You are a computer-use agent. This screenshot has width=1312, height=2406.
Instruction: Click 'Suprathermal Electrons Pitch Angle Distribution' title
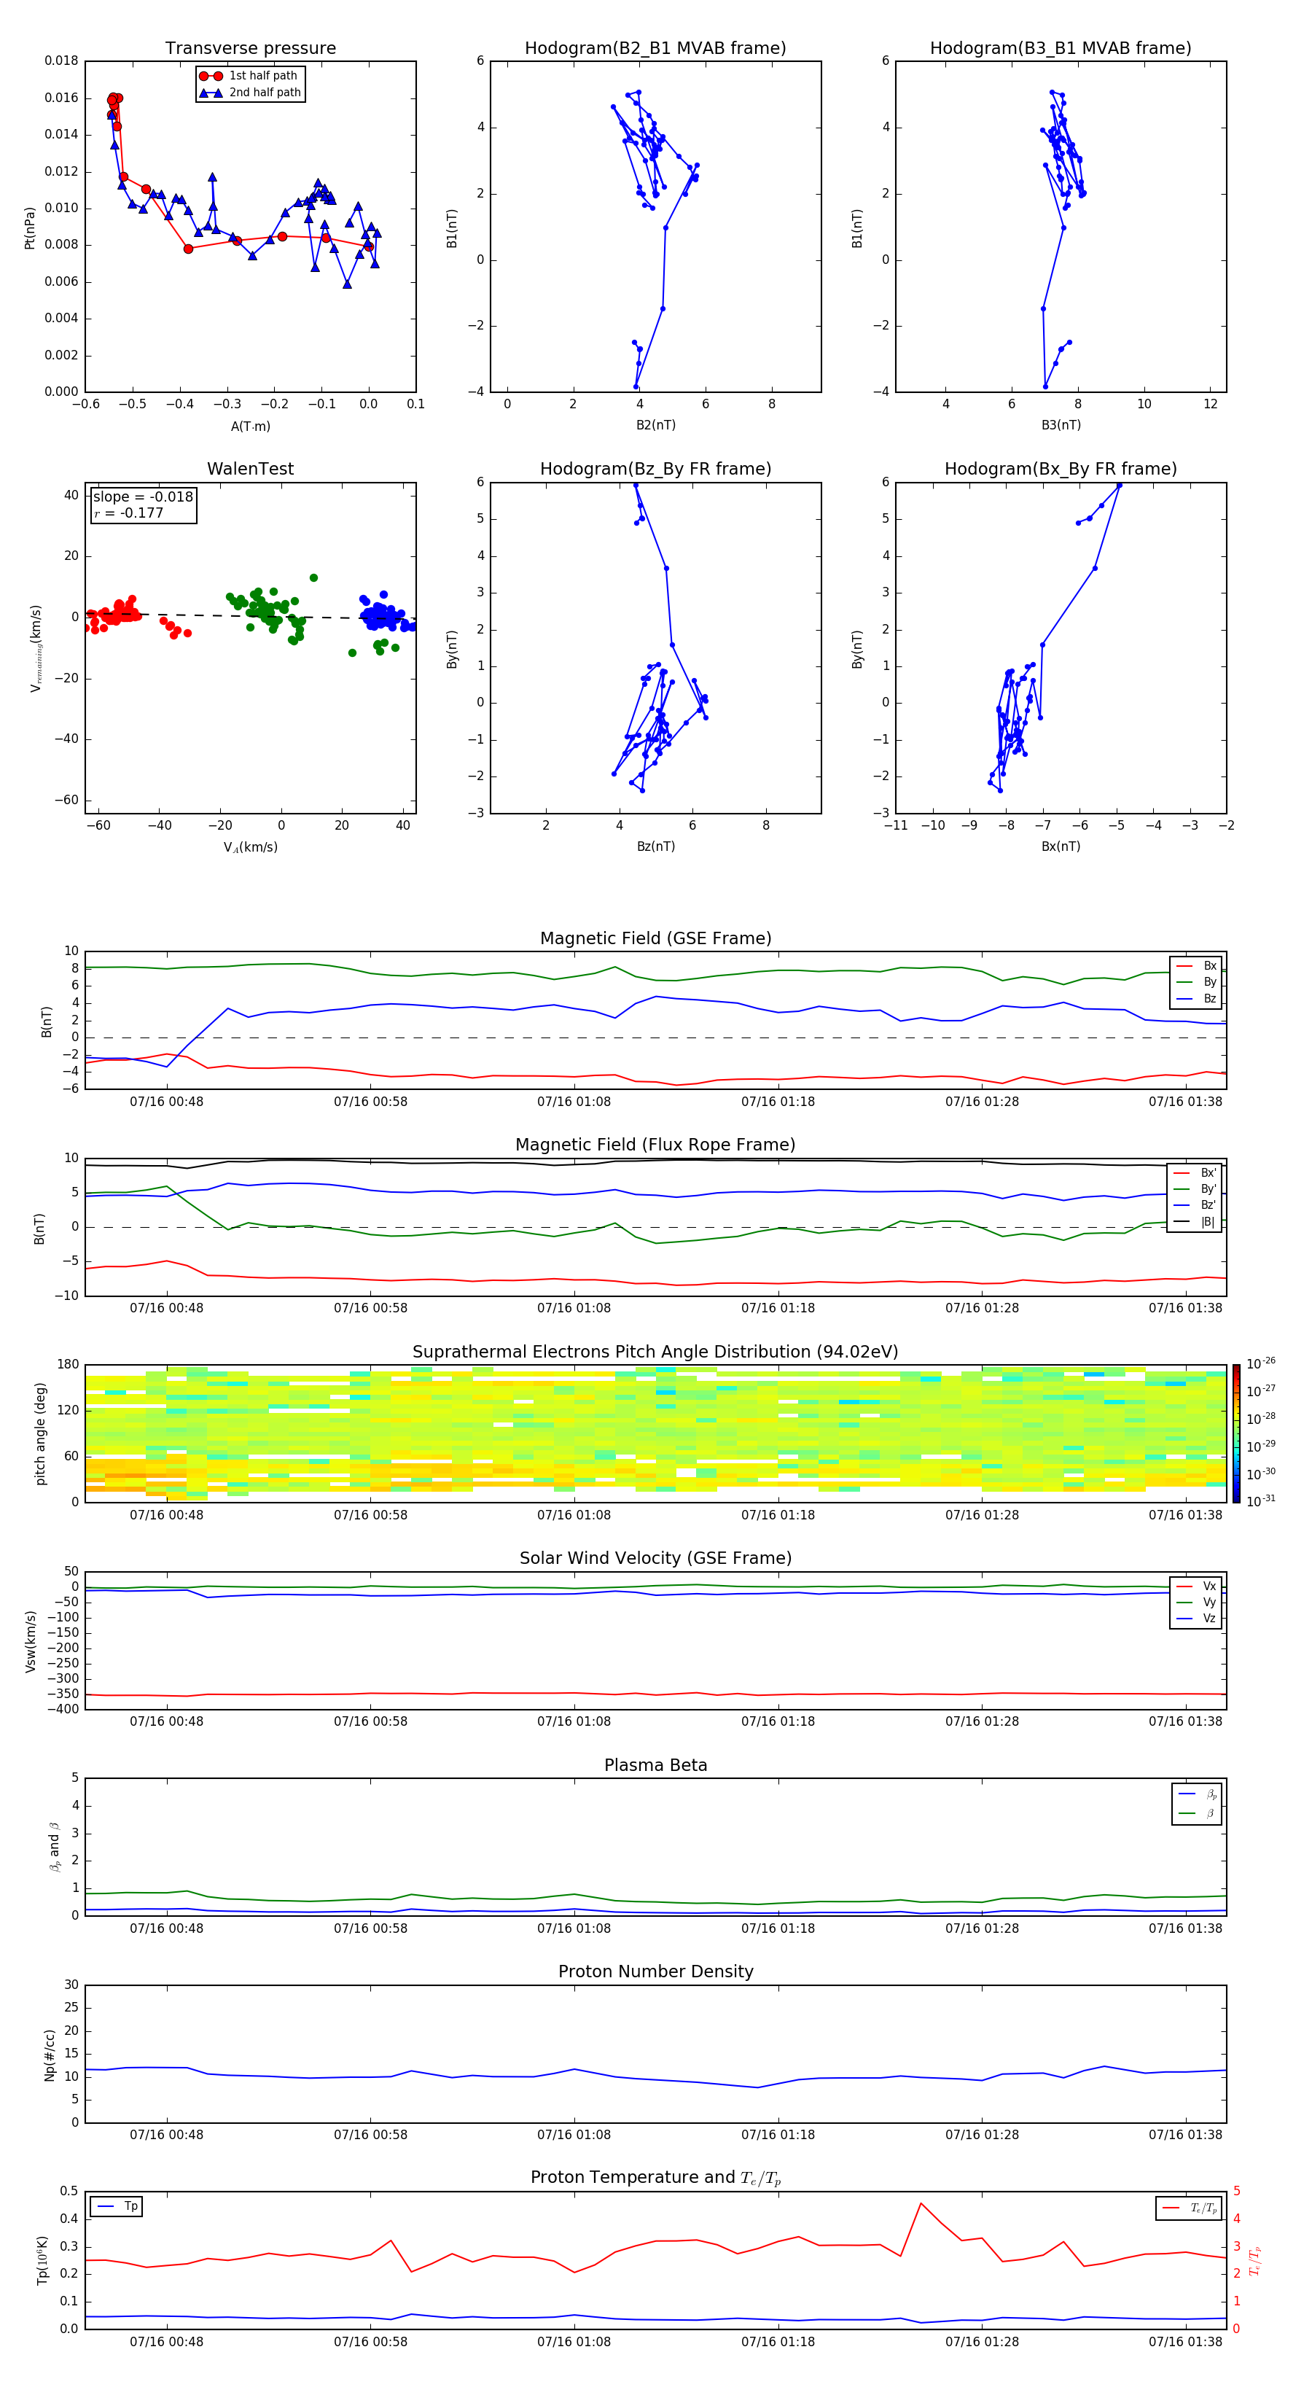point(655,1352)
